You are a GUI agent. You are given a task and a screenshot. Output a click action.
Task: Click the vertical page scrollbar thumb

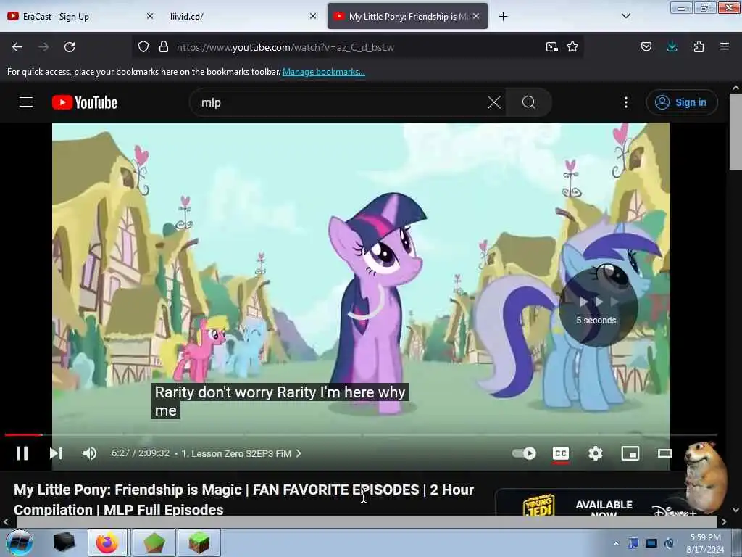(735, 132)
